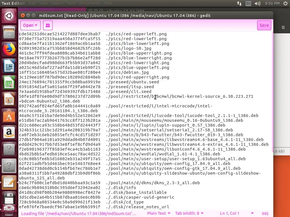Image resolution: width=290 pixels, height=217 pixels.
Task: Open LibreOffice Impress launcher icon
Action: pyautogui.click(x=9, y=99)
